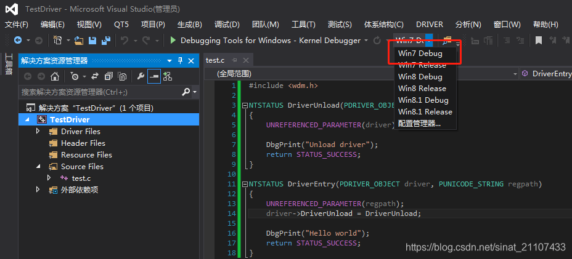This screenshot has height=259, width=572.
Task: Click the search magnifier in Solution Explorer
Action: point(186,92)
